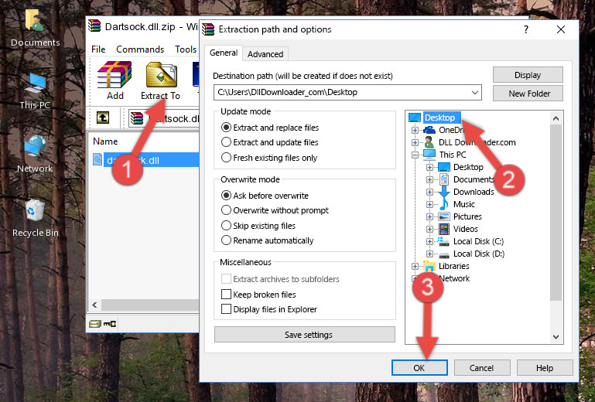Image resolution: width=595 pixels, height=402 pixels.
Task: Click the password key icon in WinRAR status bar
Action: tap(110, 323)
